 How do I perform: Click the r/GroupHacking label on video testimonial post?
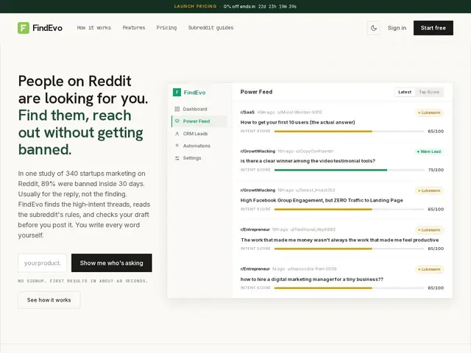pos(258,151)
